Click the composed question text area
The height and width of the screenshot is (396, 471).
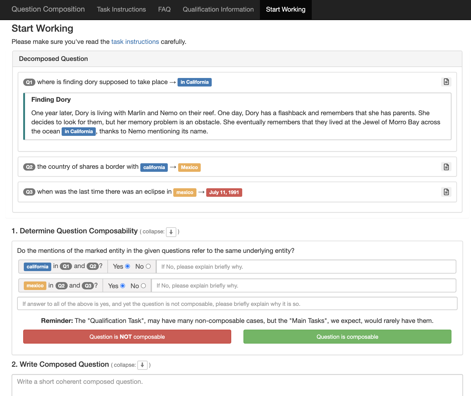tap(237, 385)
